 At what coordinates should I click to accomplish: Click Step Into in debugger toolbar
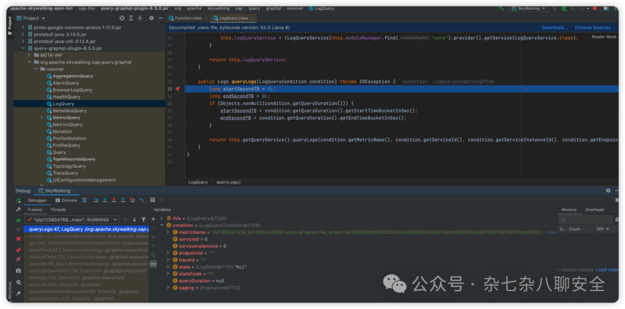pyautogui.click(x=105, y=200)
